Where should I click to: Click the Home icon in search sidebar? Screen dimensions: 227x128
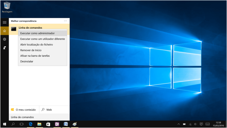(4, 31)
